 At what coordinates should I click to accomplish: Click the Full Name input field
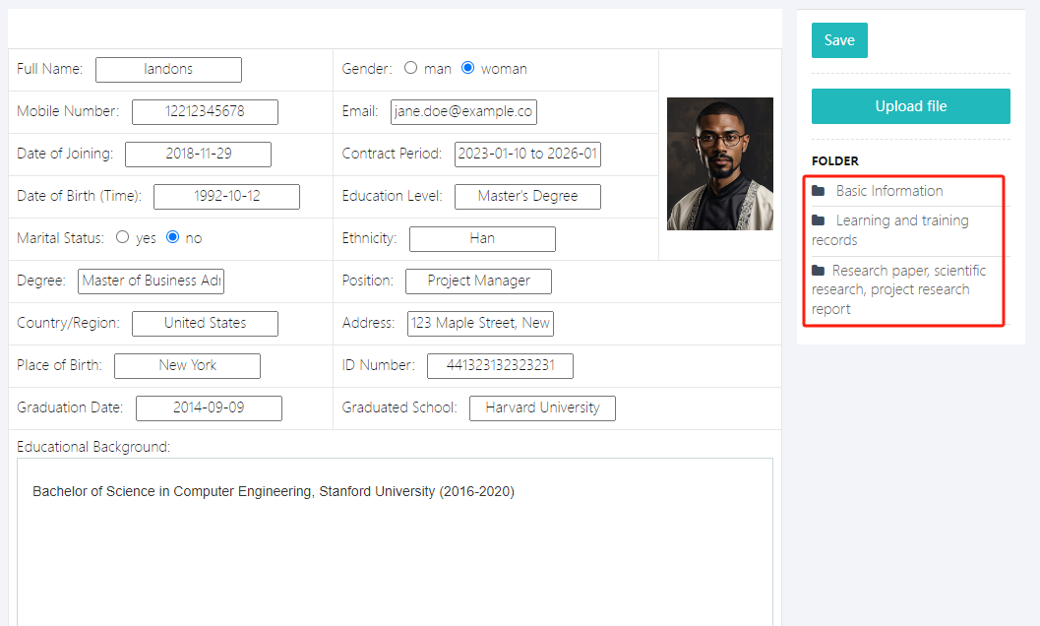168,70
